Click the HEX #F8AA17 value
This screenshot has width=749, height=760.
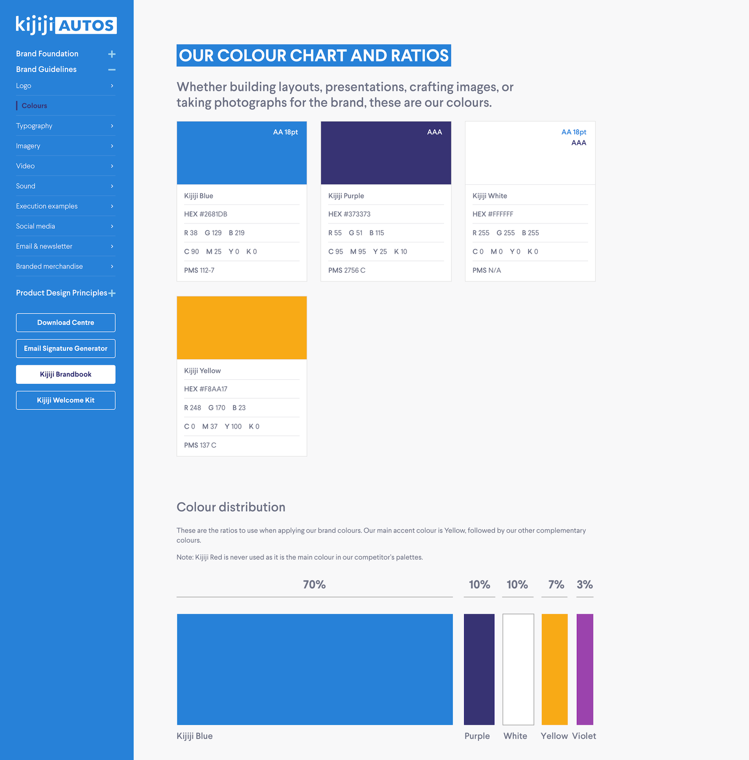pyautogui.click(x=206, y=389)
